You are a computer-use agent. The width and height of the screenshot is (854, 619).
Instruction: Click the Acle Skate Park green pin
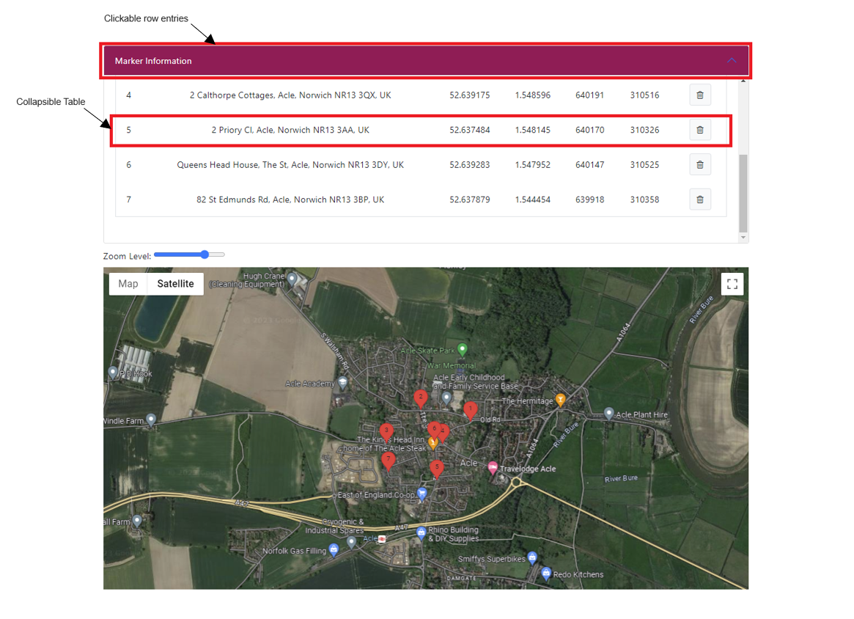click(462, 348)
